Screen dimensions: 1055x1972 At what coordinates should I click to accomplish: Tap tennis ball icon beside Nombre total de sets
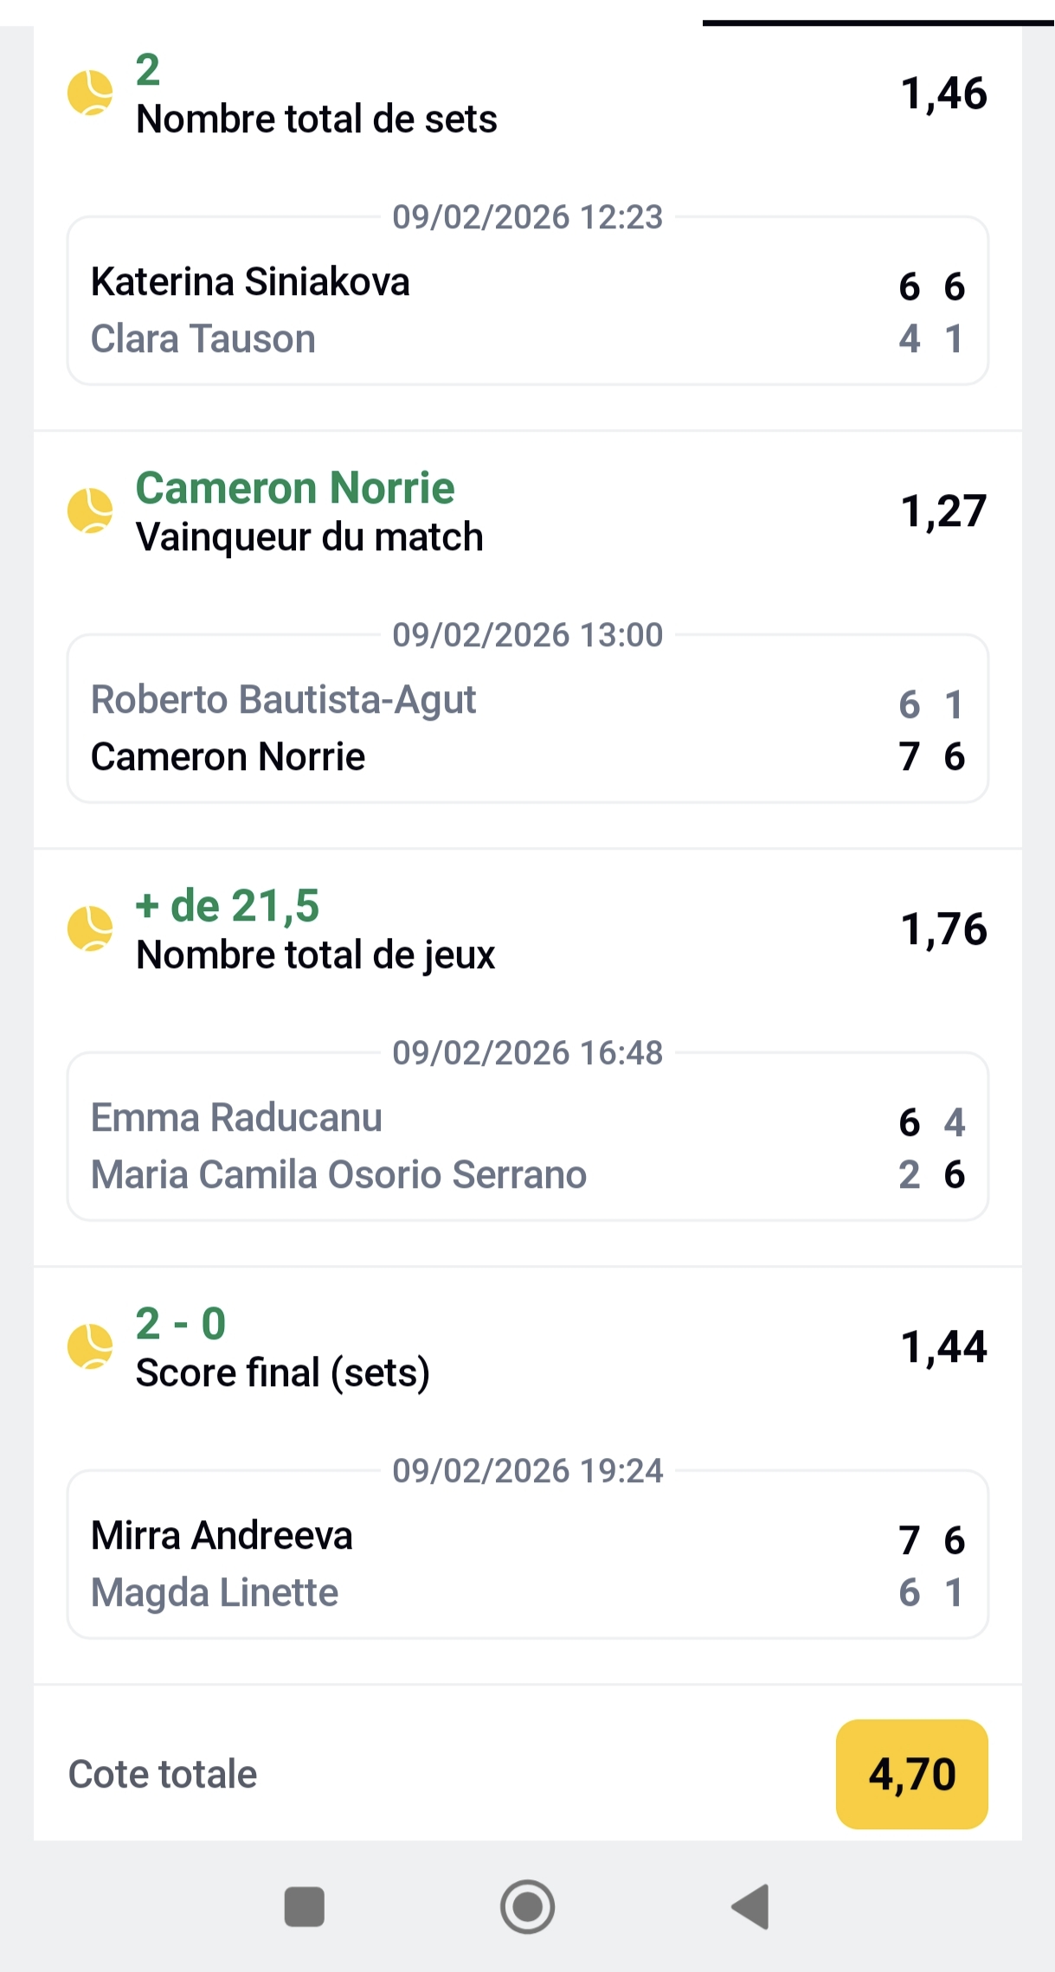click(90, 93)
